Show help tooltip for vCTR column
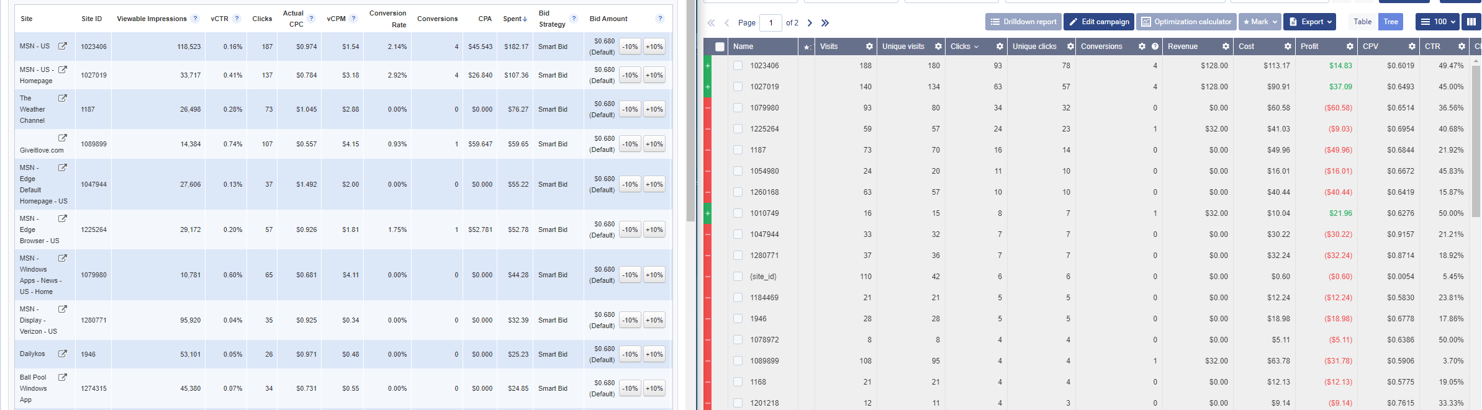This screenshot has width=1482, height=410. (237, 19)
